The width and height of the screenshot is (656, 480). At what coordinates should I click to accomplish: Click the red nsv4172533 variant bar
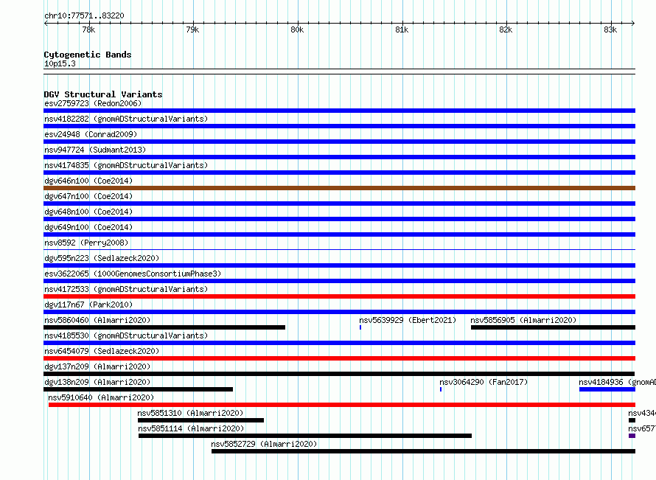point(339,296)
